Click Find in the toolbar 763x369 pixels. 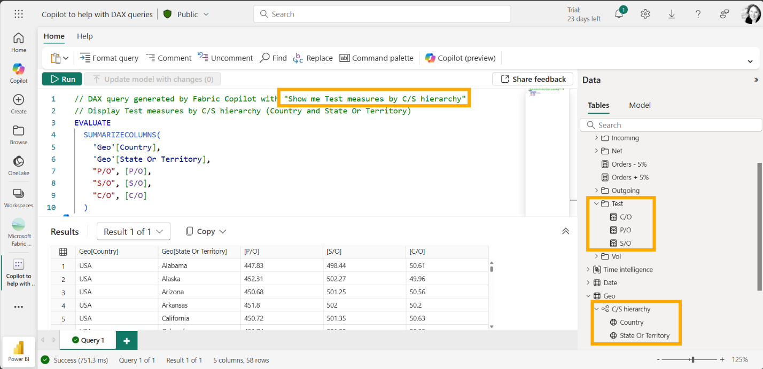(x=273, y=58)
